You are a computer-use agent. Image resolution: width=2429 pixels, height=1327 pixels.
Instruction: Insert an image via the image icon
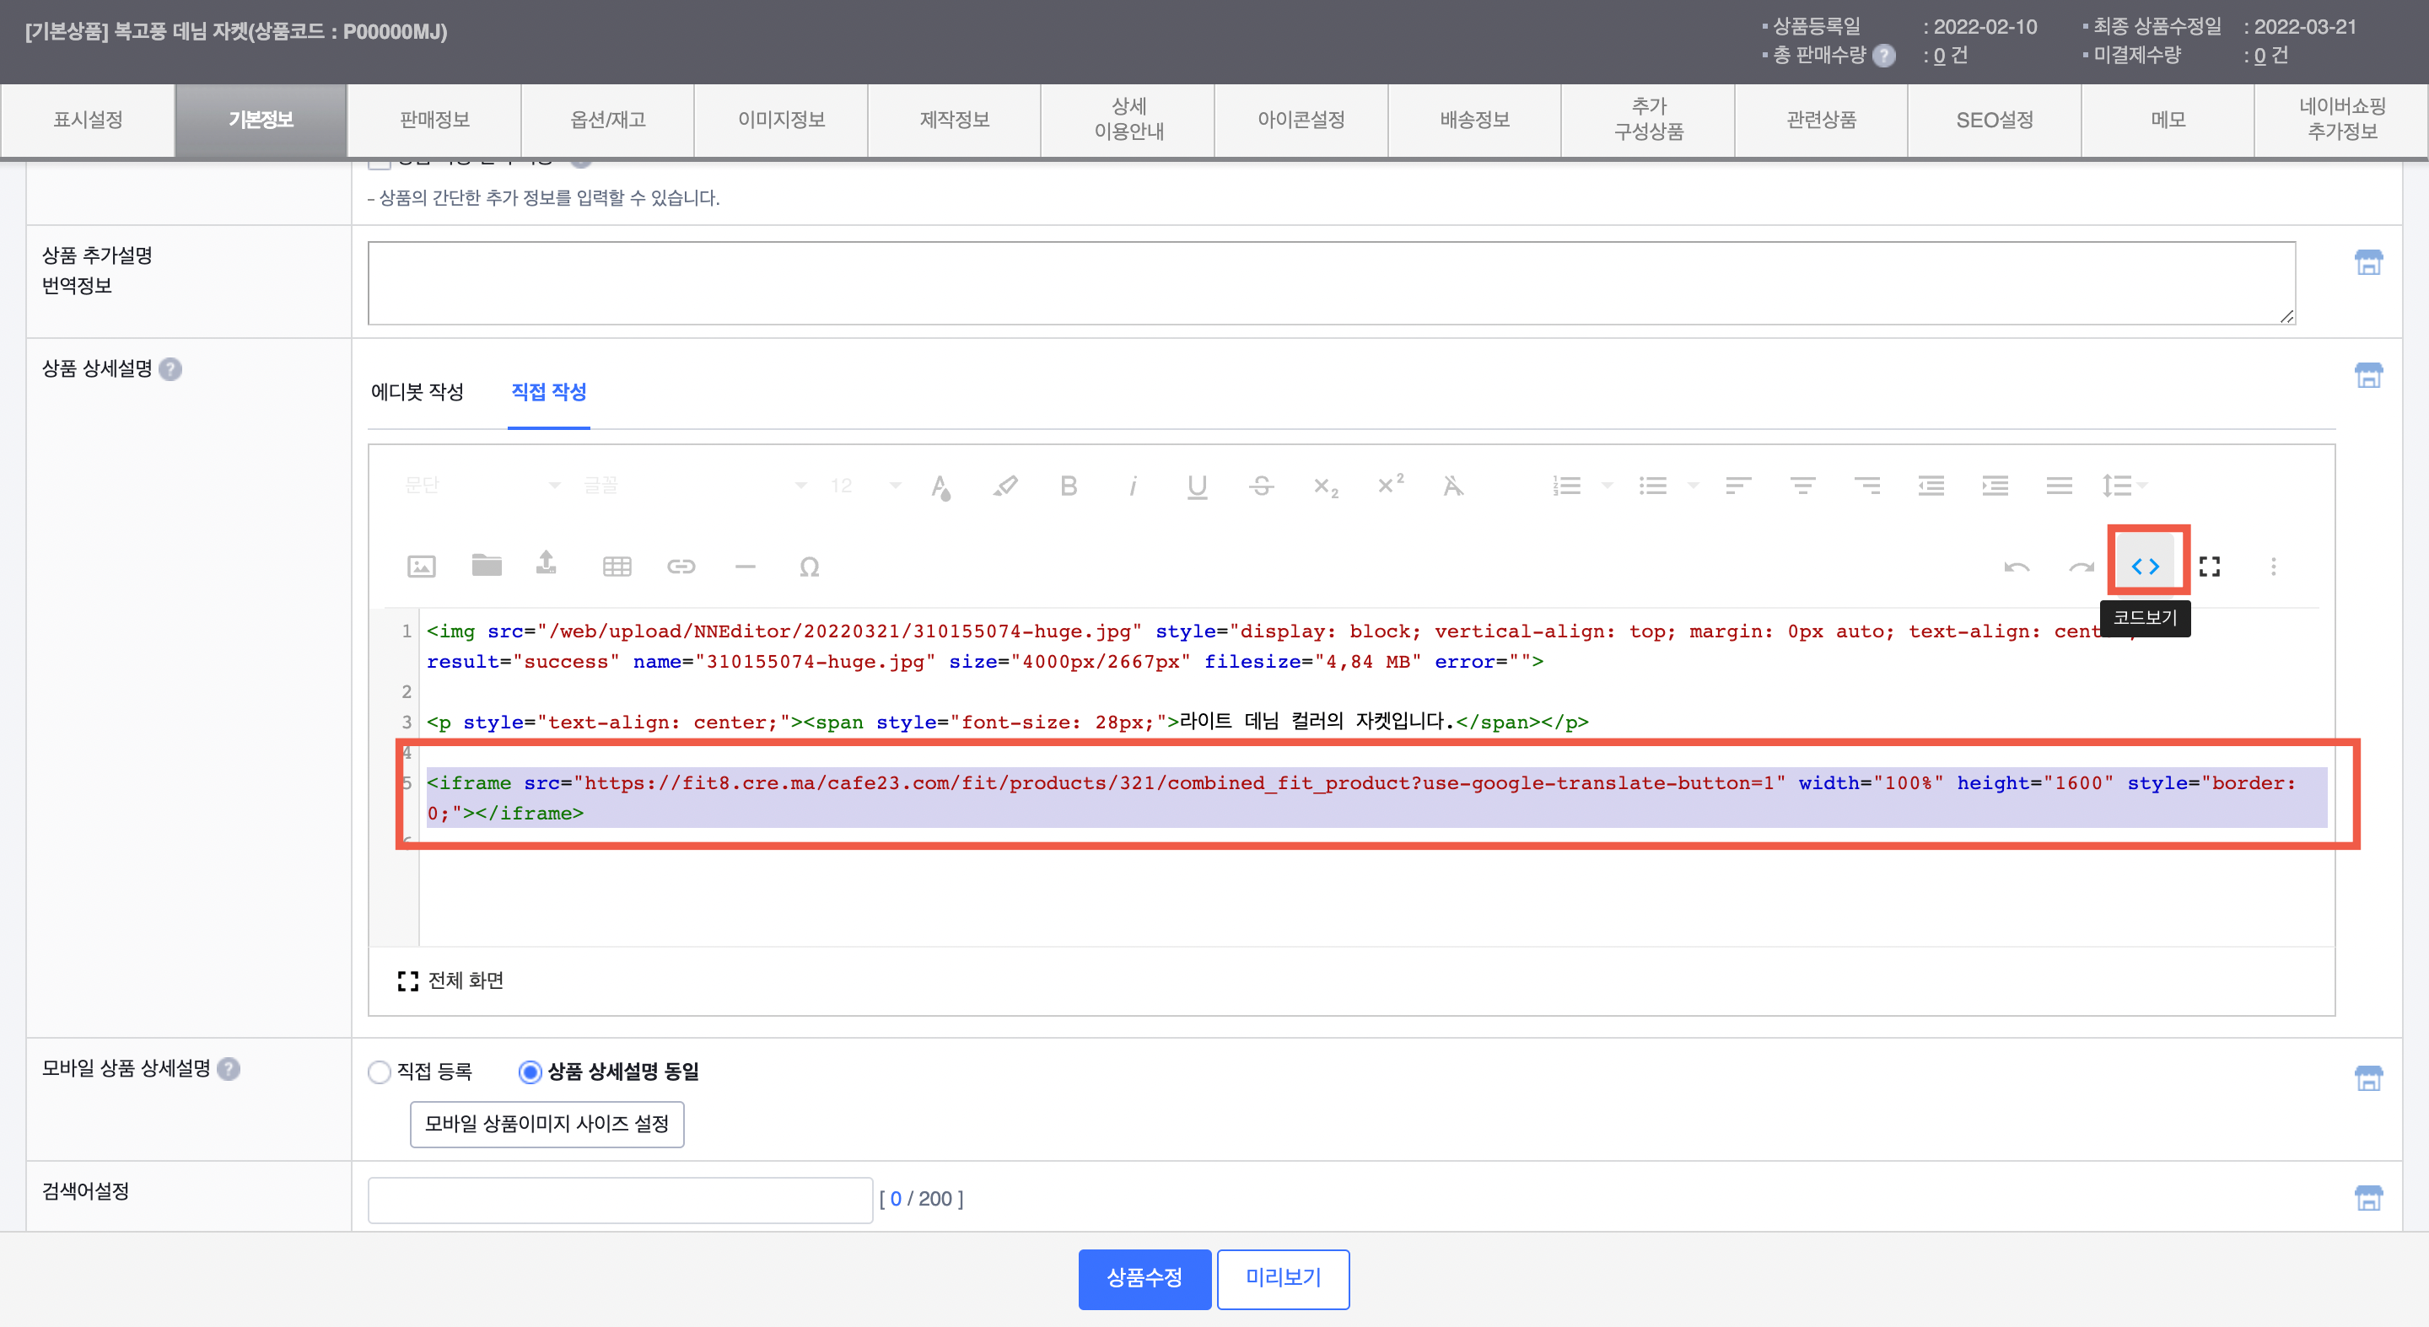click(x=421, y=567)
